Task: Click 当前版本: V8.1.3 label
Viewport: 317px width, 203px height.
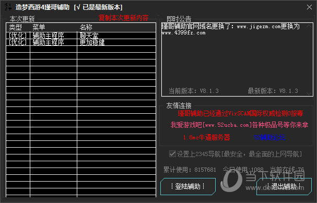Action: (194, 91)
